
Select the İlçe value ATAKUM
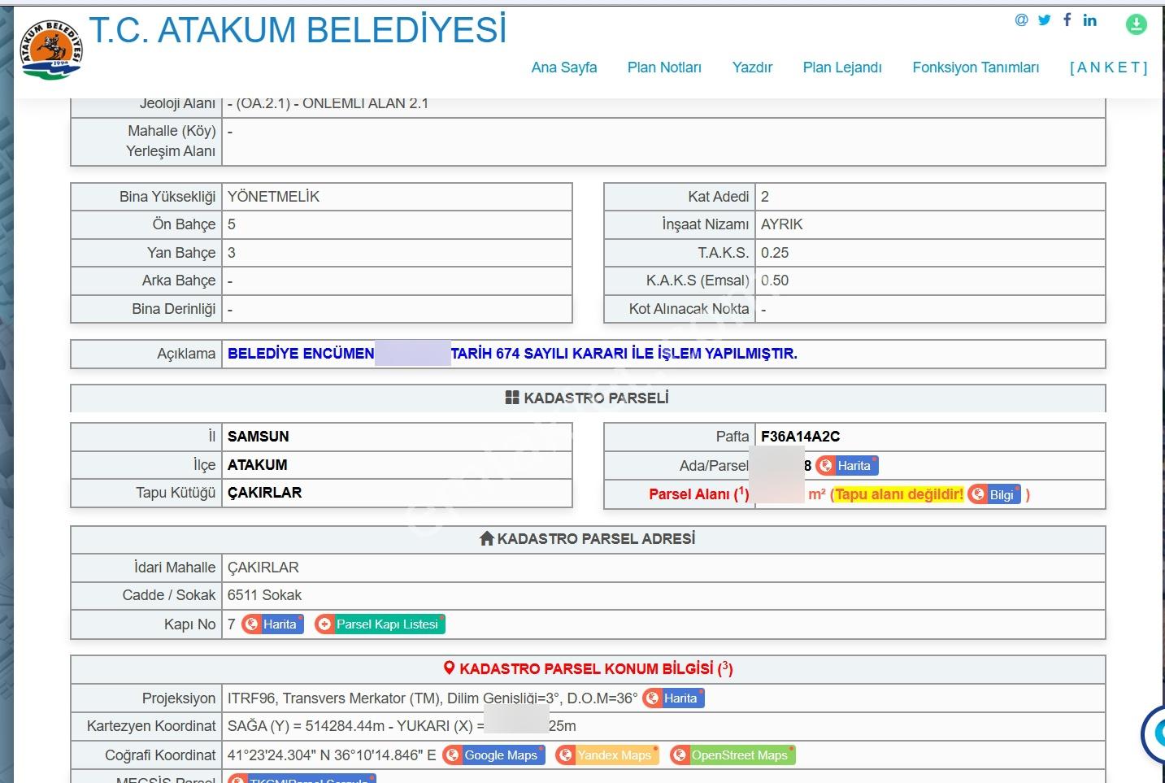(257, 465)
